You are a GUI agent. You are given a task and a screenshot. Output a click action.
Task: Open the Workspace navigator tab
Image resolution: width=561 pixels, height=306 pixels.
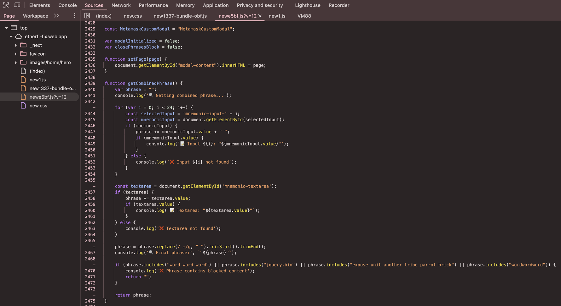tap(35, 16)
